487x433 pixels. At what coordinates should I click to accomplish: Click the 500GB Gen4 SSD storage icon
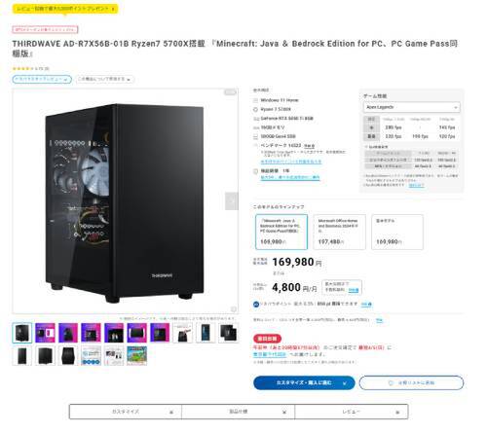[255, 136]
